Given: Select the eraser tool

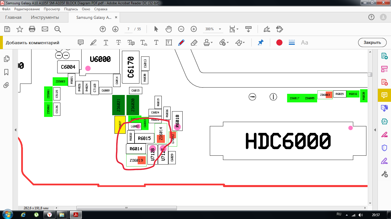Looking at the screenshot, I should [x=194, y=42].
